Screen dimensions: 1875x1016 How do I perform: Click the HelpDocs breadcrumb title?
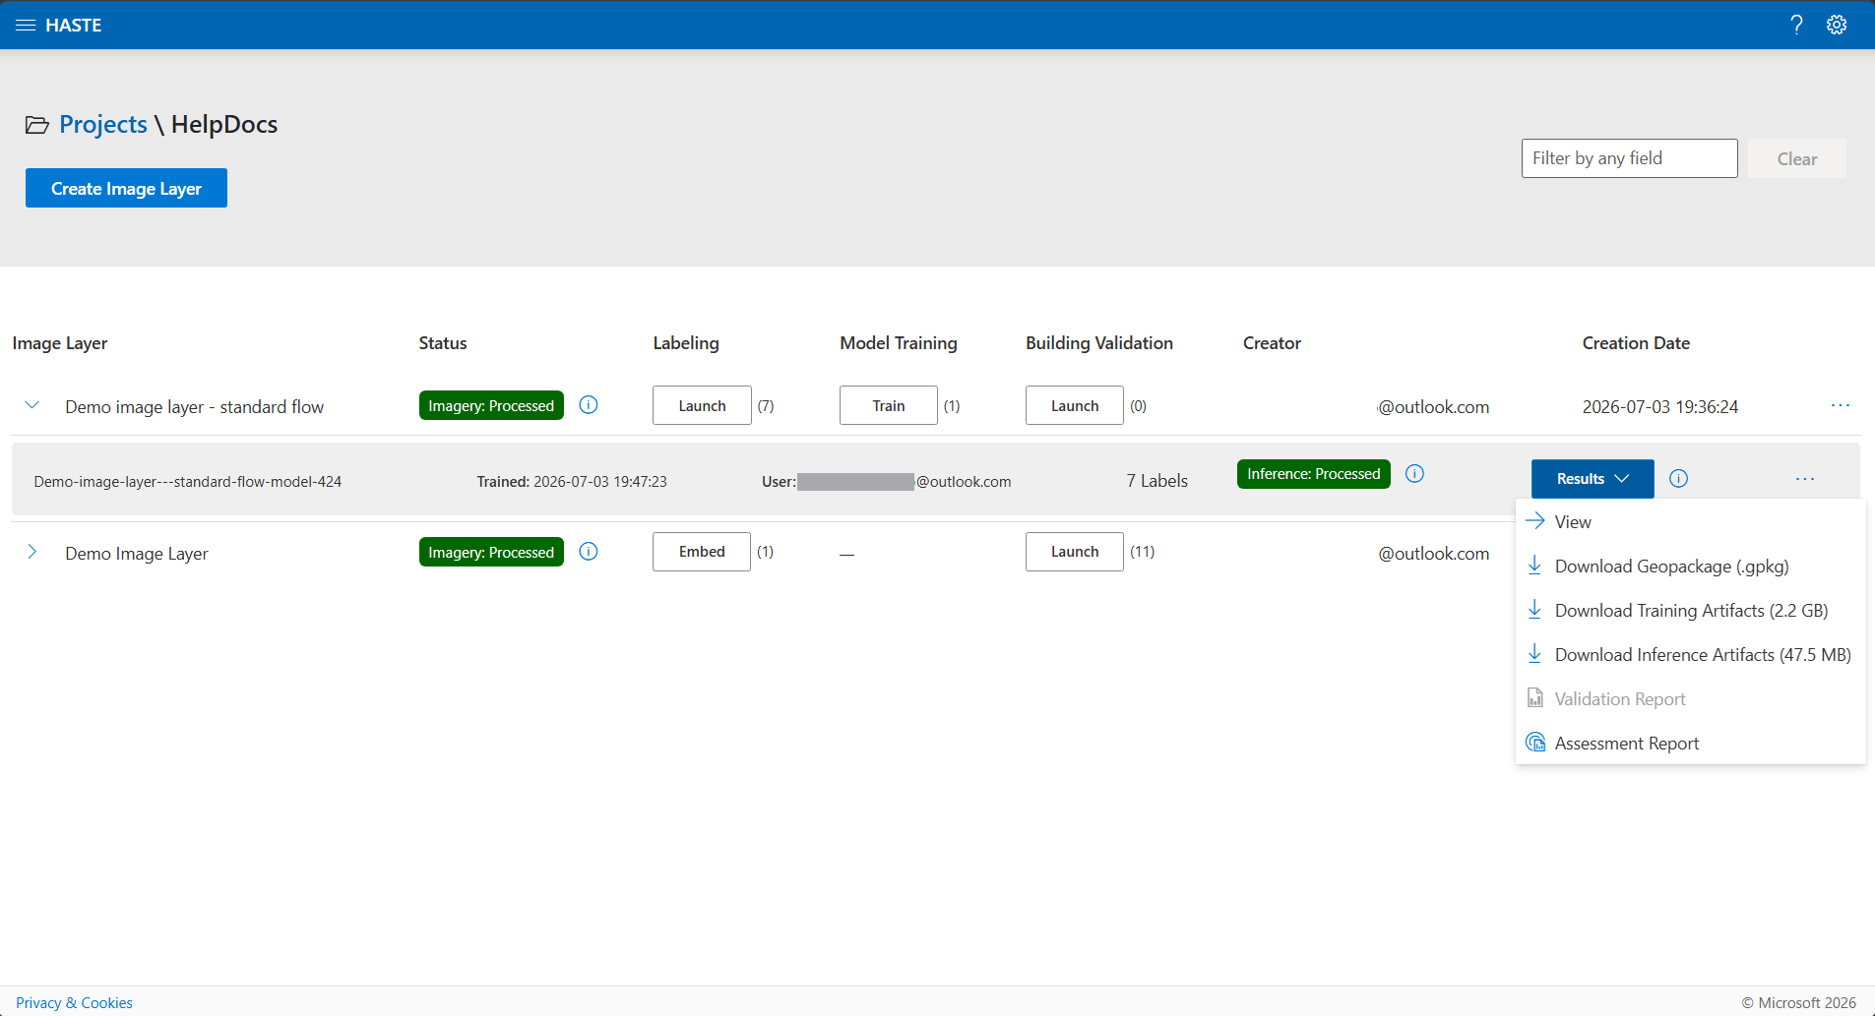[224, 125]
